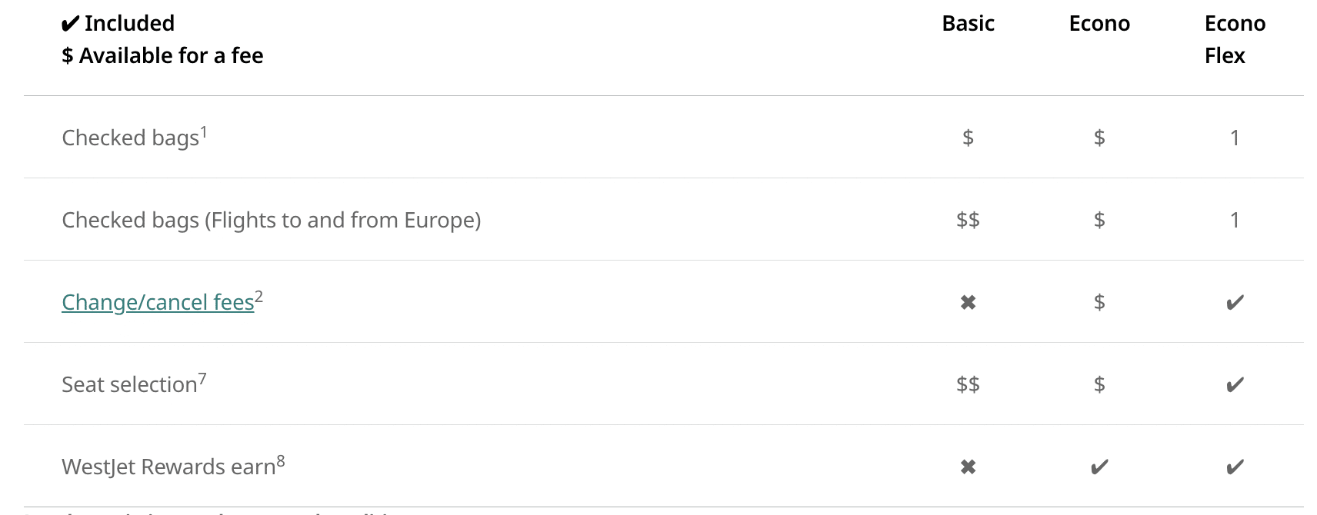Click the '$ Available for a fee' legend text
The width and height of the screenshot is (1317, 515).
click(162, 56)
